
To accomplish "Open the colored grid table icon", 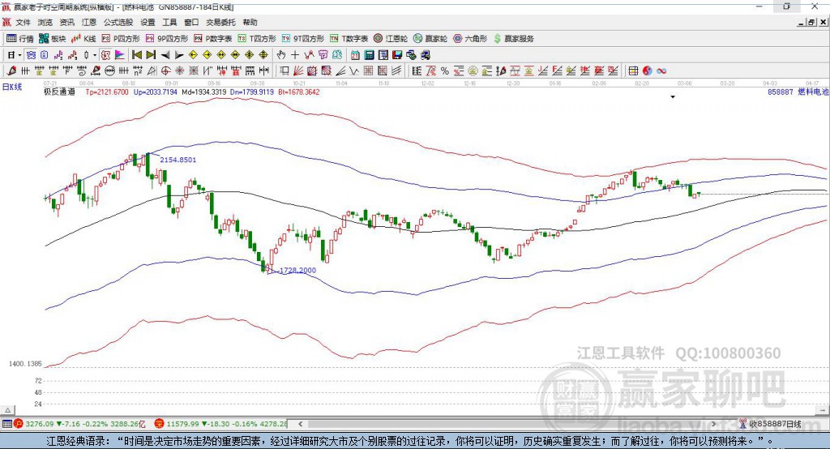I will pyautogui.click(x=633, y=71).
